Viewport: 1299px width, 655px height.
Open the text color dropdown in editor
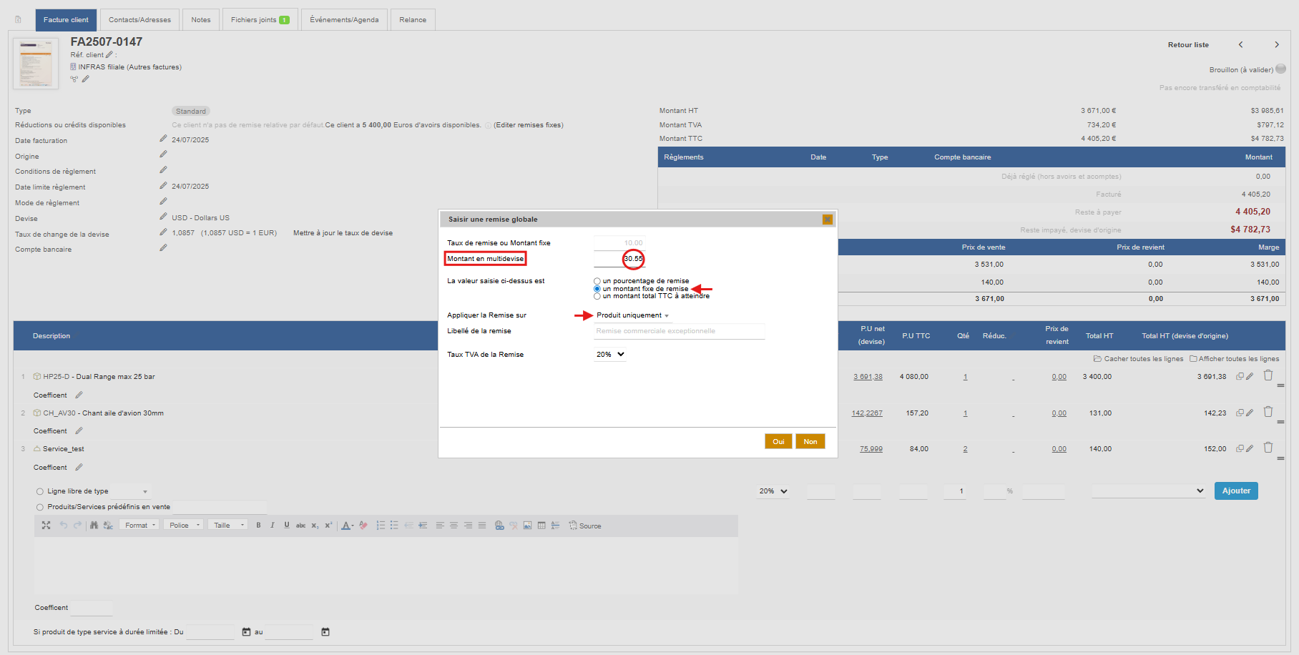point(347,526)
